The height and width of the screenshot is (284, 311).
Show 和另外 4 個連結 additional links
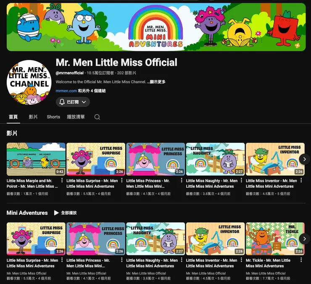coord(92,91)
